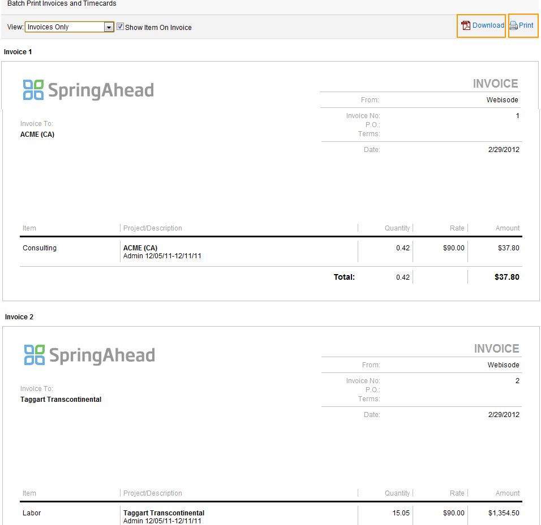Screen dimensions: 541x525
Task: Click 'Webisode' on Invoice 1
Action: click(502, 100)
